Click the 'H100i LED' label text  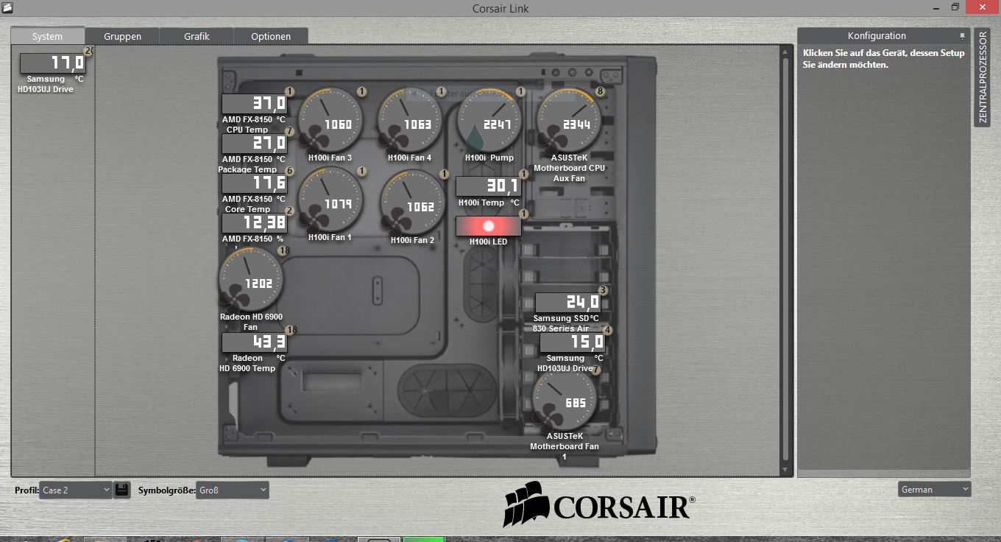click(x=488, y=242)
